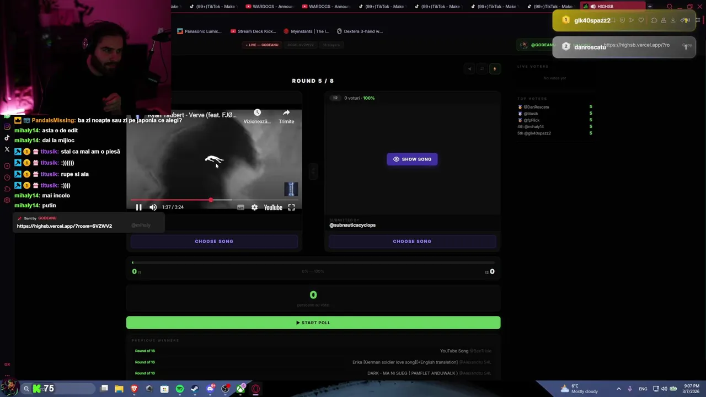Open Stream Deck Kick bookmark
Image resolution: width=706 pixels, height=397 pixels.
coord(253,31)
